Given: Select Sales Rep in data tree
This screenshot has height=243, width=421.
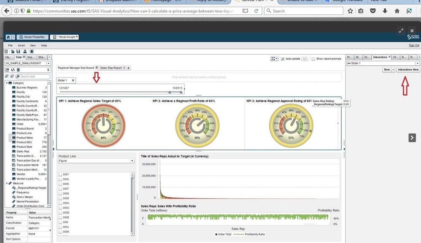Looking at the screenshot, I should [x=23, y=151].
